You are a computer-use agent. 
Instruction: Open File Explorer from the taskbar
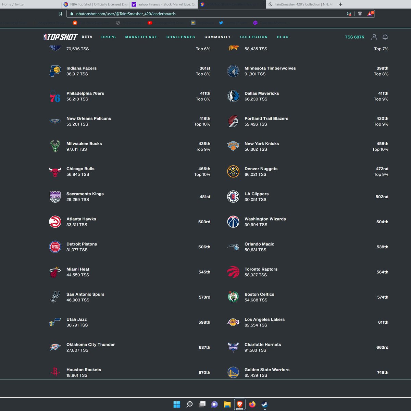click(x=227, y=404)
